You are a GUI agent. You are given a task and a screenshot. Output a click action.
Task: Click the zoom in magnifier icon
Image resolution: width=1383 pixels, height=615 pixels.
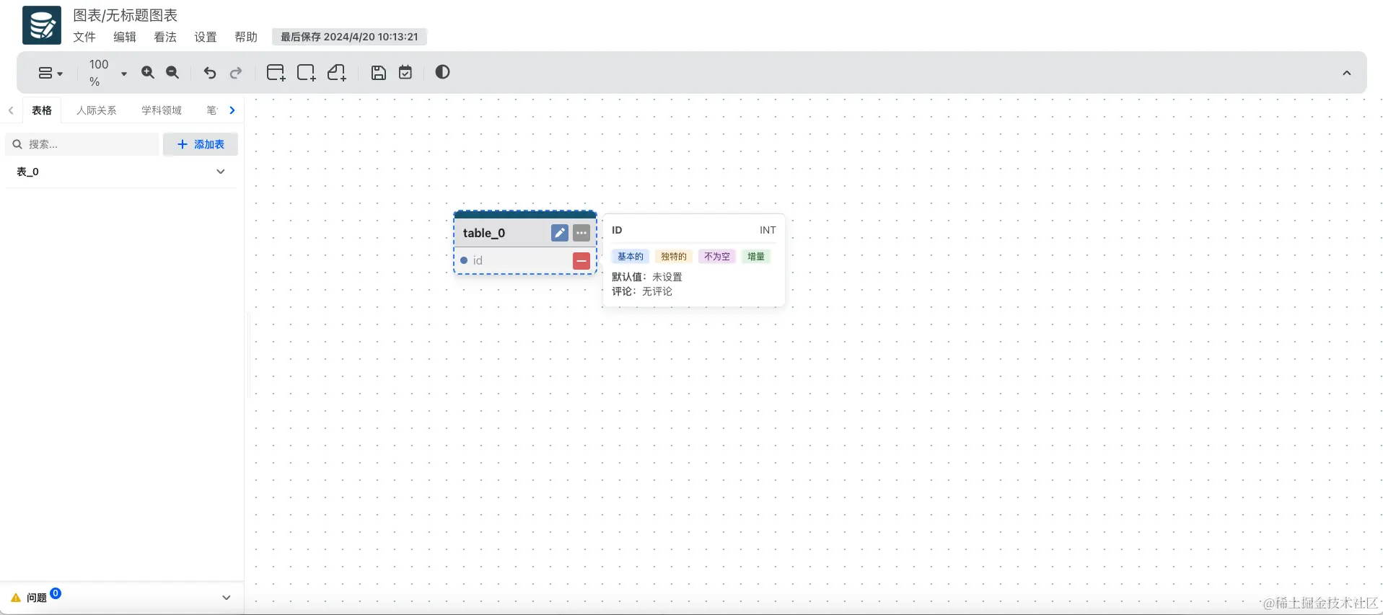coord(148,72)
